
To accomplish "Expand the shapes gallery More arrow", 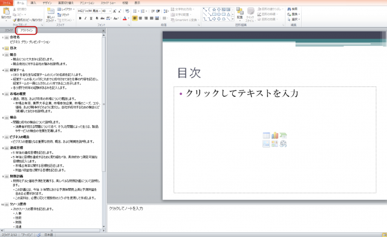I will [x=232, y=19].
